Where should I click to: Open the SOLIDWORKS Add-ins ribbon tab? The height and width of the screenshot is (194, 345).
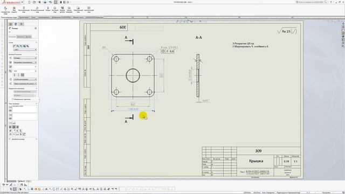pos(61,17)
